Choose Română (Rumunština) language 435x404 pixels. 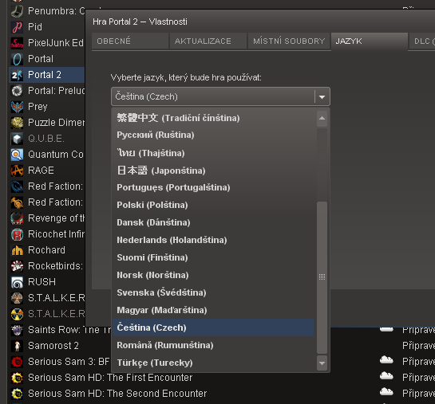coord(213,345)
